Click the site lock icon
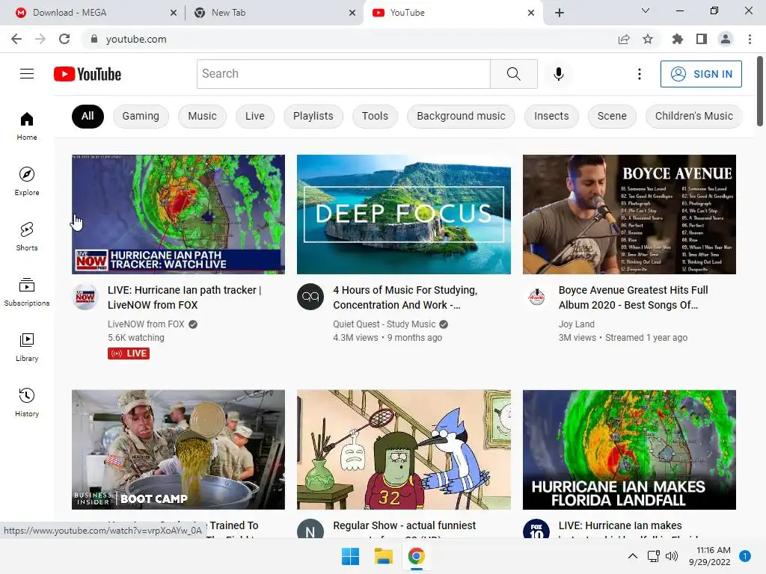Viewport: 766px width, 574px height. (x=94, y=39)
